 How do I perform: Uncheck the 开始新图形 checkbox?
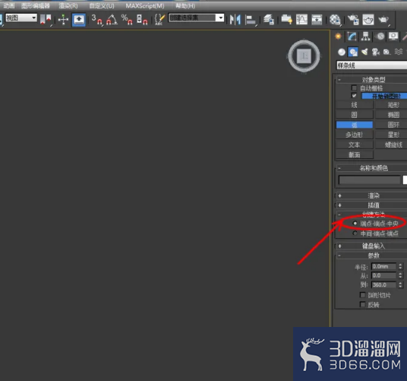click(x=354, y=96)
